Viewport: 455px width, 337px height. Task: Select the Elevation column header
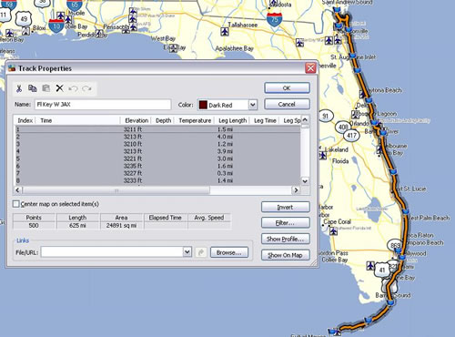[x=136, y=120]
